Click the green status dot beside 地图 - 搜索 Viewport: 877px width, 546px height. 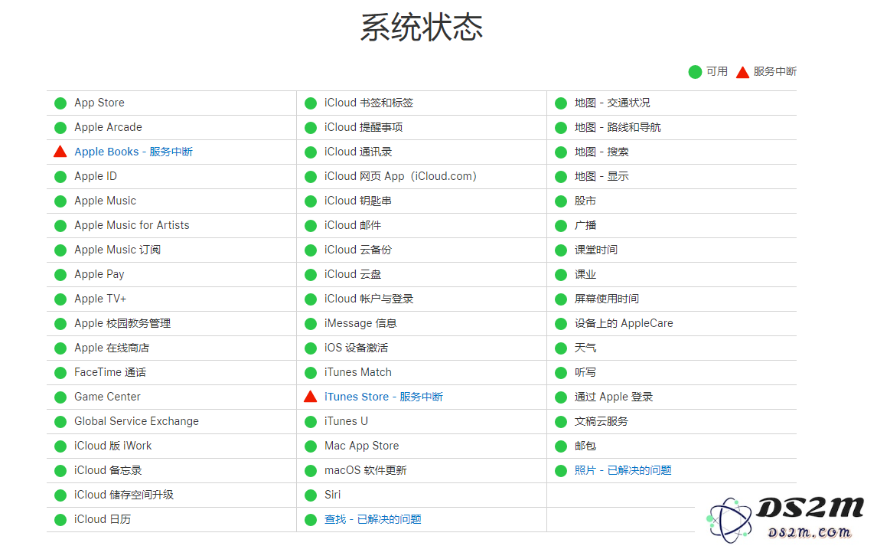tap(561, 152)
